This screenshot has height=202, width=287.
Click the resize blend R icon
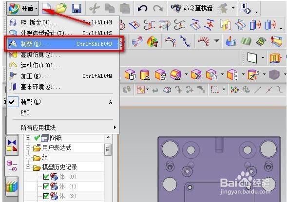coord(253,74)
